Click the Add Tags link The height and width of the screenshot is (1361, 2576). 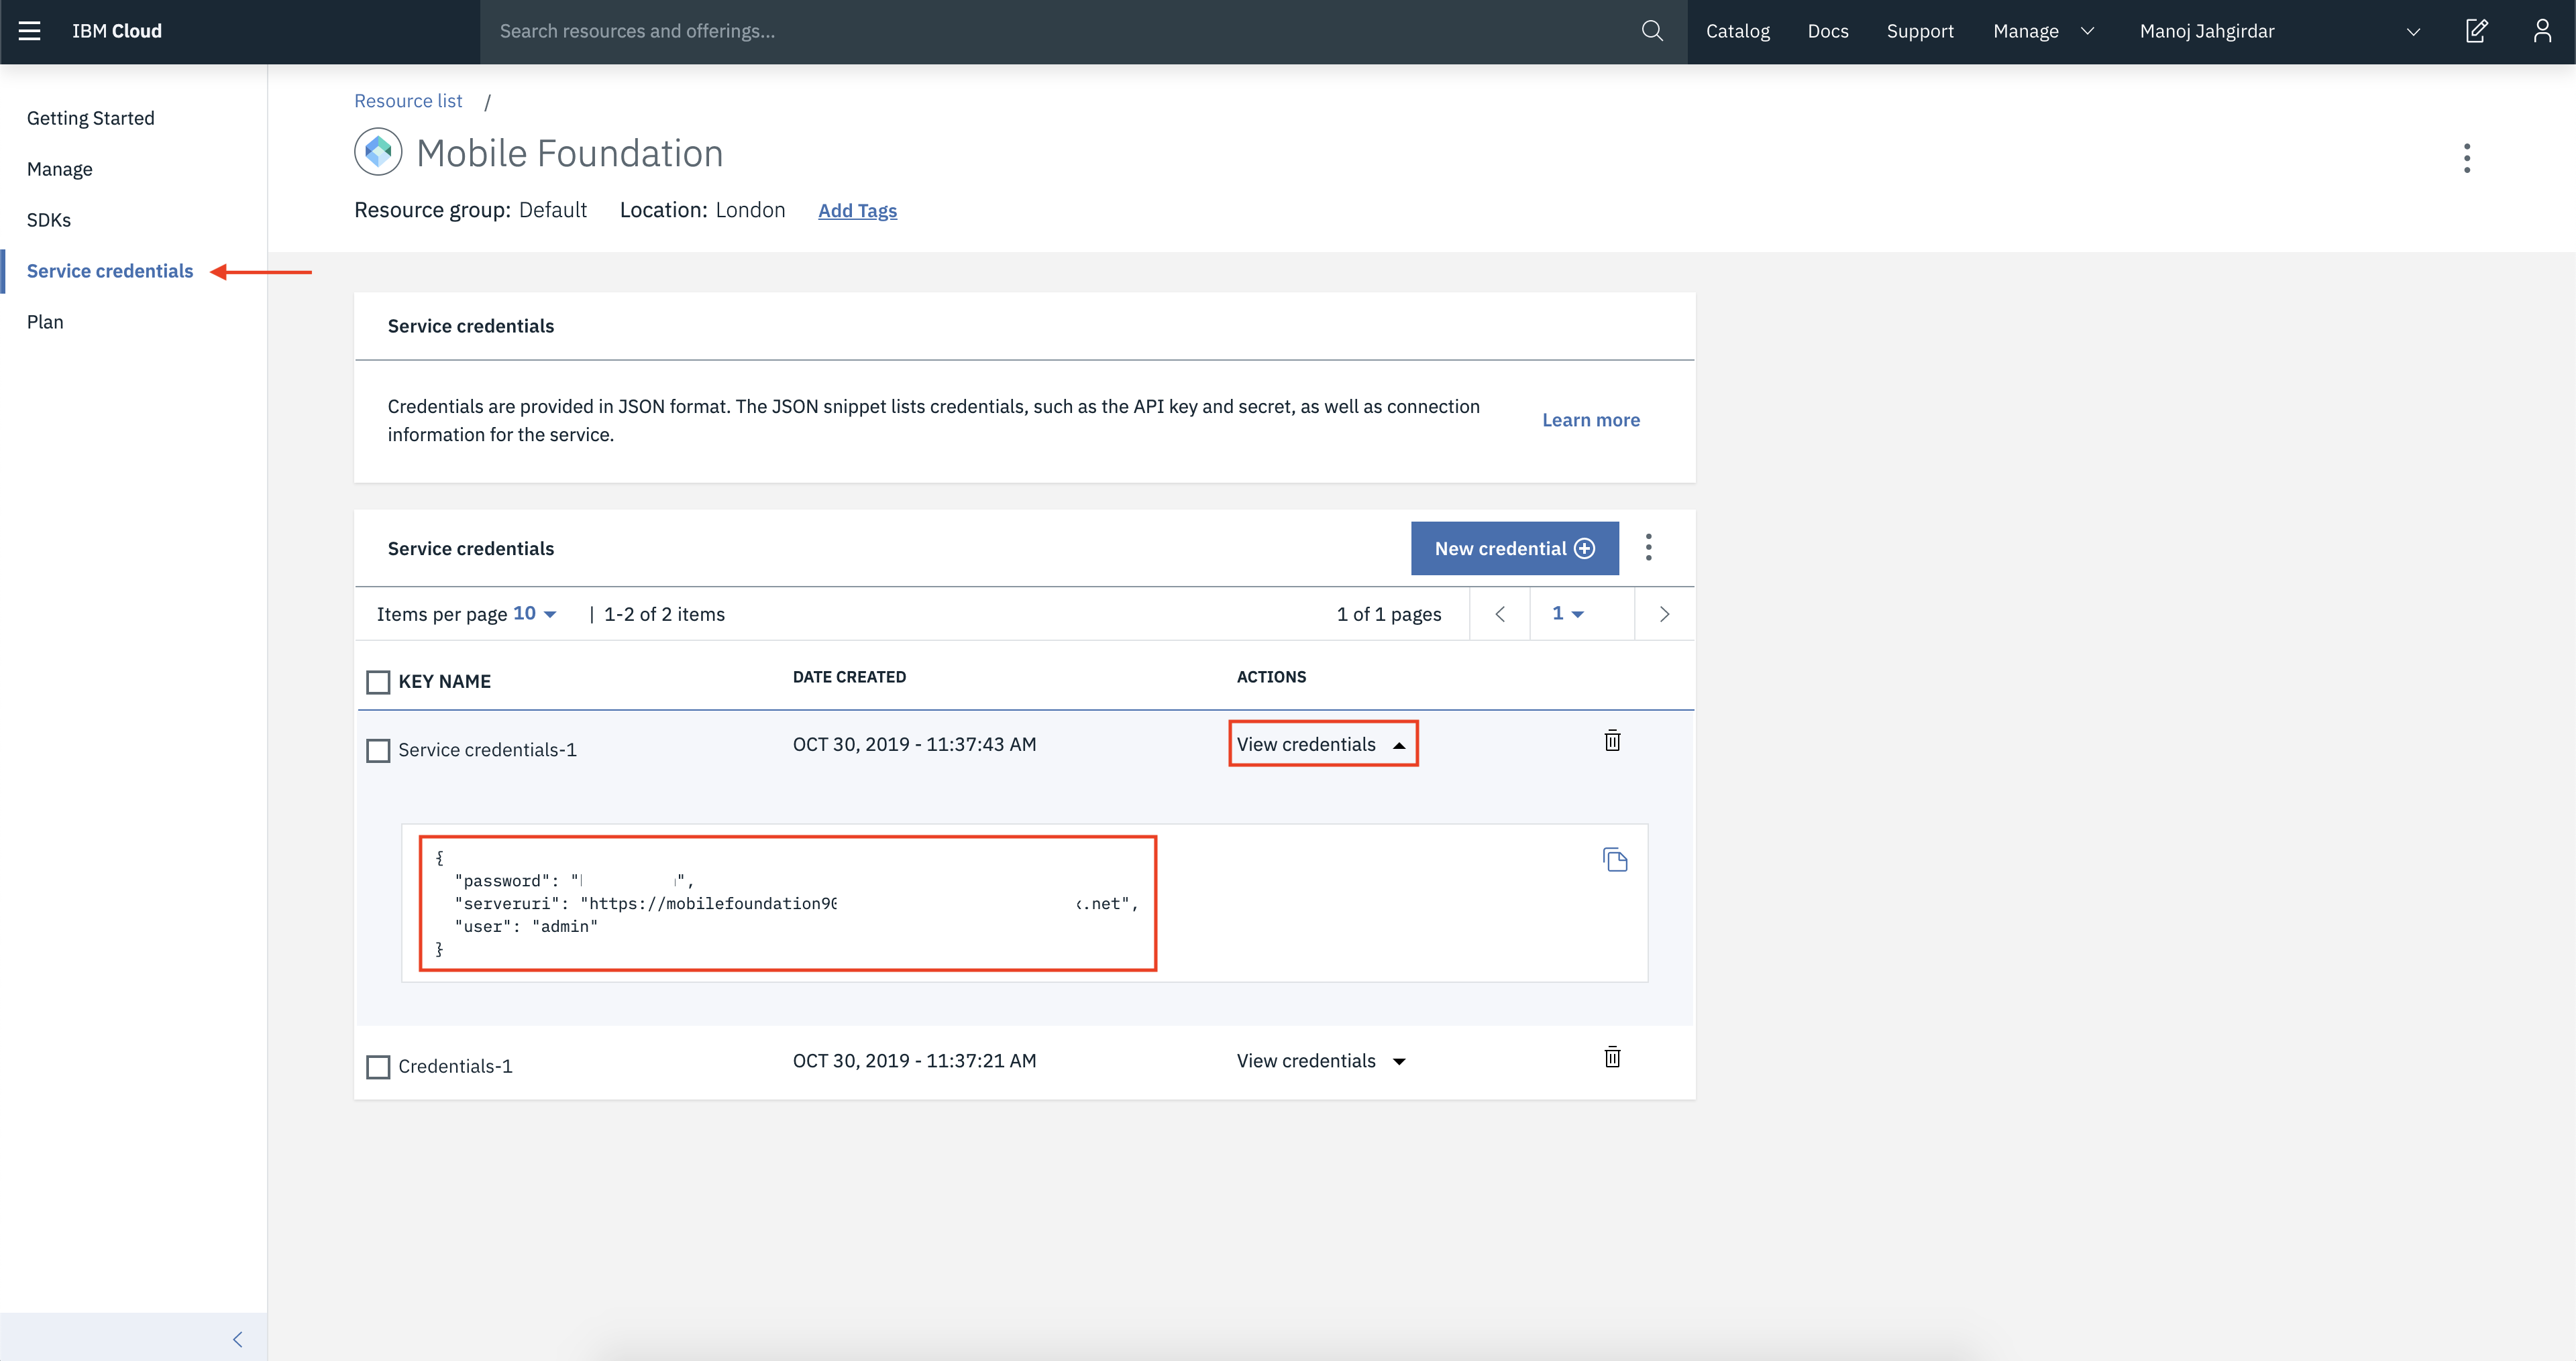[x=855, y=211]
